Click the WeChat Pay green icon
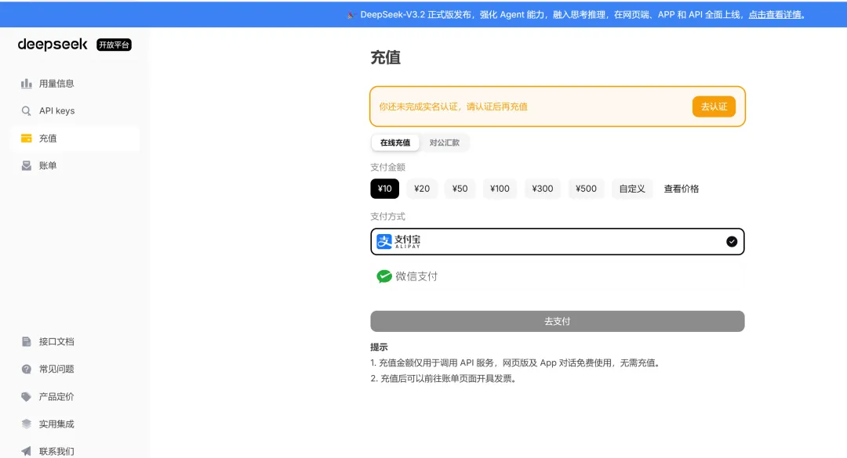 point(384,276)
